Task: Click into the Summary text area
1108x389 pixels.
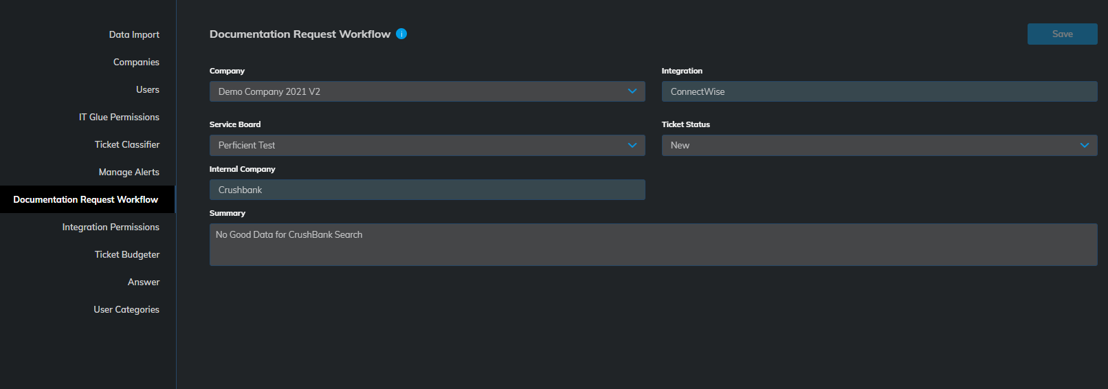Action: (x=653, y=245)
